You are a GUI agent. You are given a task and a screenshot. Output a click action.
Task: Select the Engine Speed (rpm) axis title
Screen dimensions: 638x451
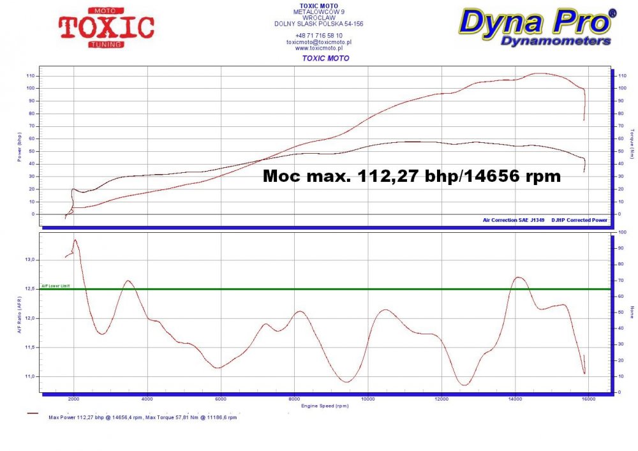325,405
